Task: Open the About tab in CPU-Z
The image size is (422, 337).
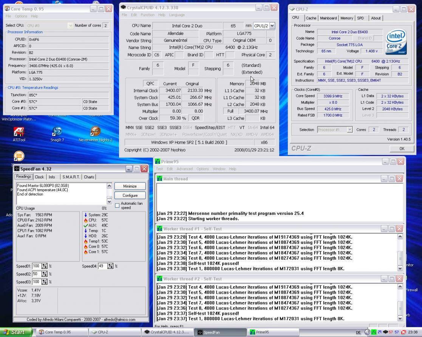Action: [x=376, y=18]
